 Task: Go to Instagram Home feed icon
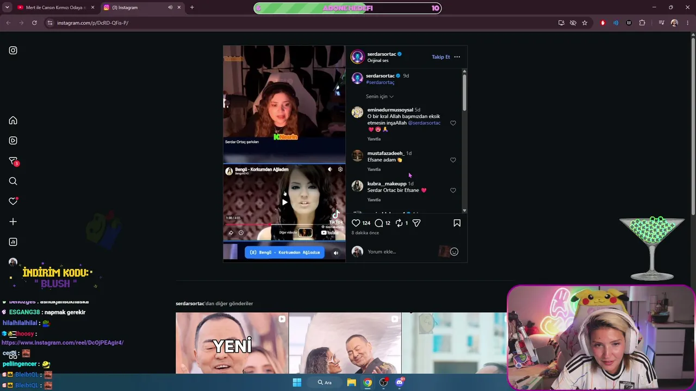click(13, 121)
